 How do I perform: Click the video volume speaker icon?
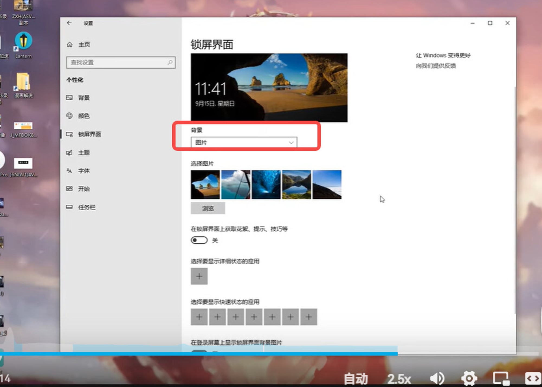pyautogui.click(x=437, y=378)
